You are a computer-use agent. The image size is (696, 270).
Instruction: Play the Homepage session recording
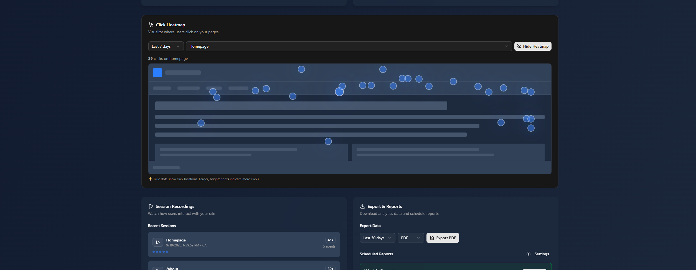158,242
